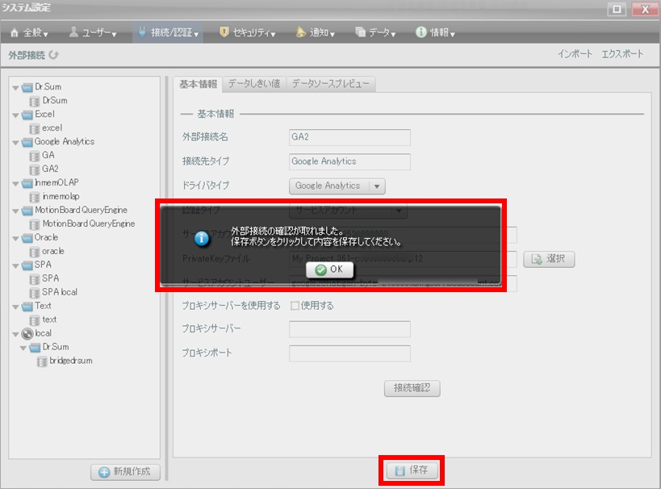This screenshot has width=661, height=489.
Task: Select the text connection database icon
Action: [35, 320]
